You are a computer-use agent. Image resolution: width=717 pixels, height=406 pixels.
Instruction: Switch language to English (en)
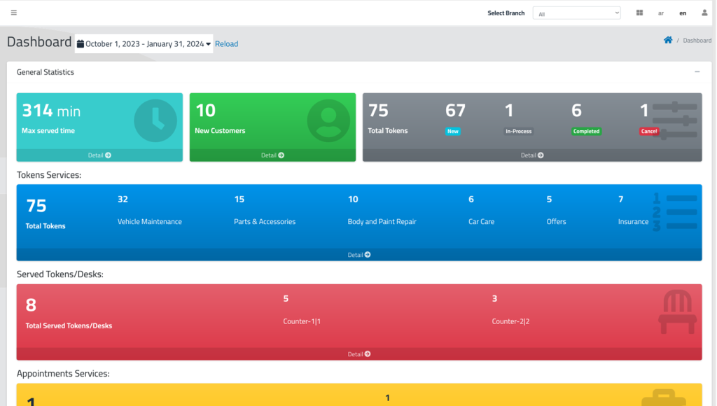coord(683,13)
